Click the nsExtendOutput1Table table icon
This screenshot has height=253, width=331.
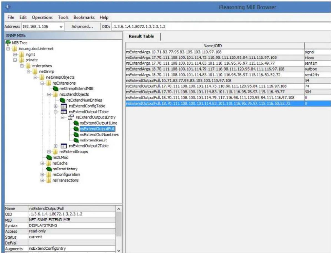(x=64, y=112)
